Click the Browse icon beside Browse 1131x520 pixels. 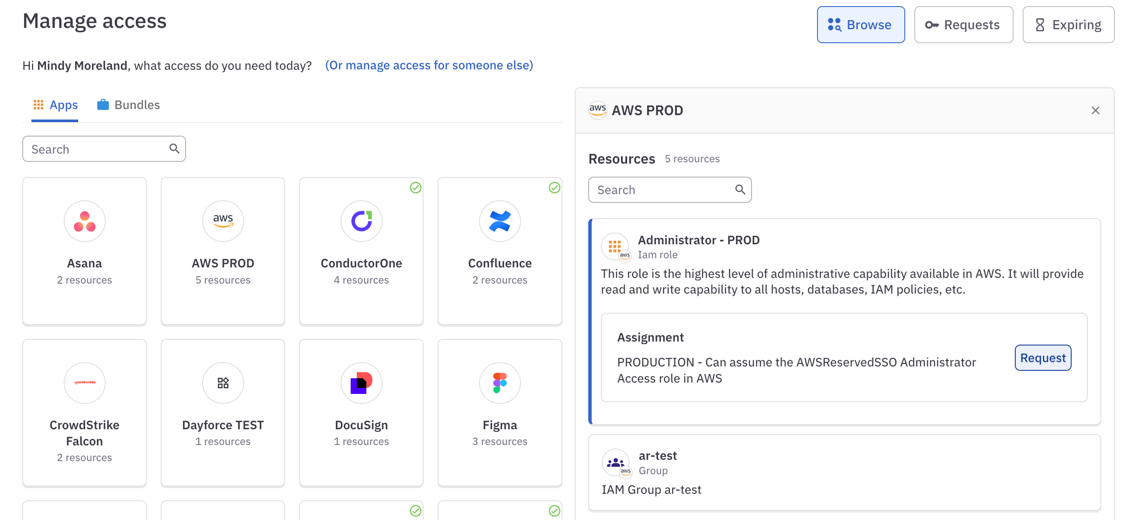pos(834,24)
